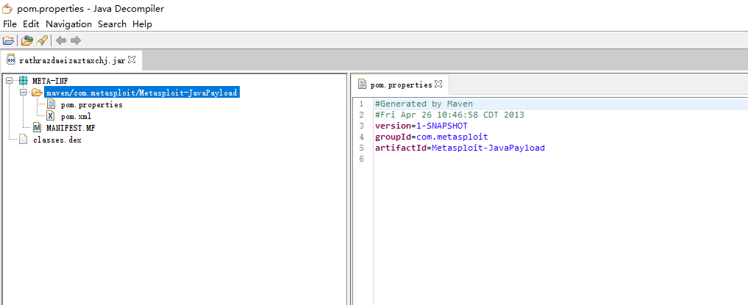Image resolution: width=748 pixels, height=305 pixels.
Task: Click the Search toolbar icon
Action: click(42, 40)
